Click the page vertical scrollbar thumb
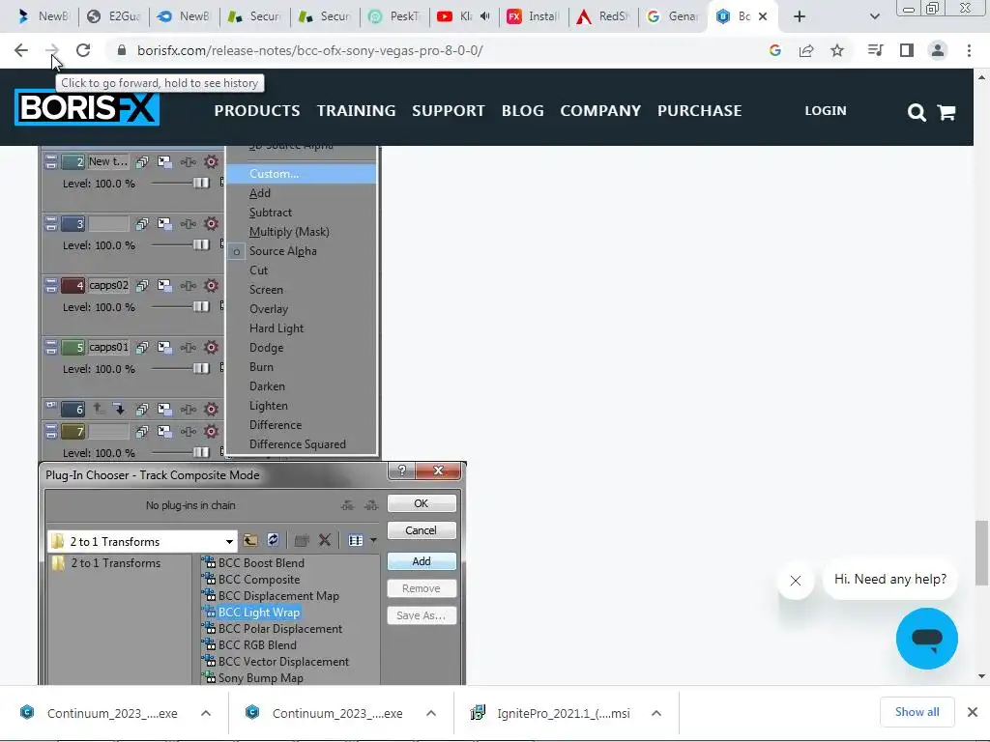 pyautogui.click(x=981, y=554)
